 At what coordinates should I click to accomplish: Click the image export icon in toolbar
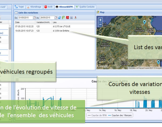[71, 18]
